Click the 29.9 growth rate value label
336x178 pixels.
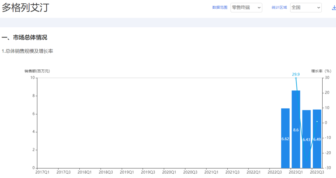(296, 74)
